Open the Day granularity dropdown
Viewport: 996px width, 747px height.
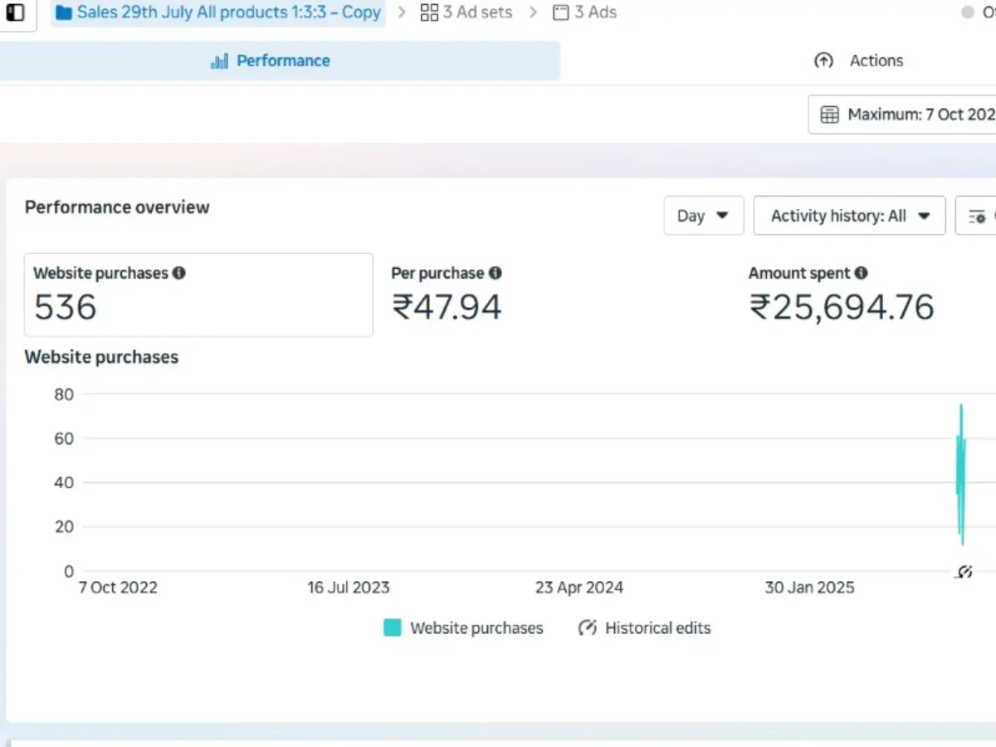[x=703, y=216]
